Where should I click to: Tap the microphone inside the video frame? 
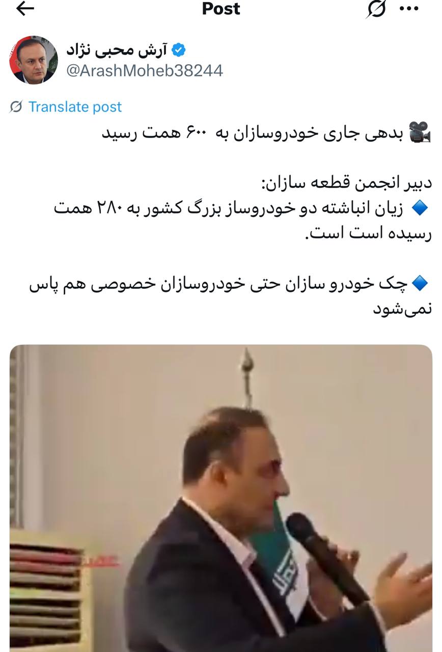click(x=326, y=559)
